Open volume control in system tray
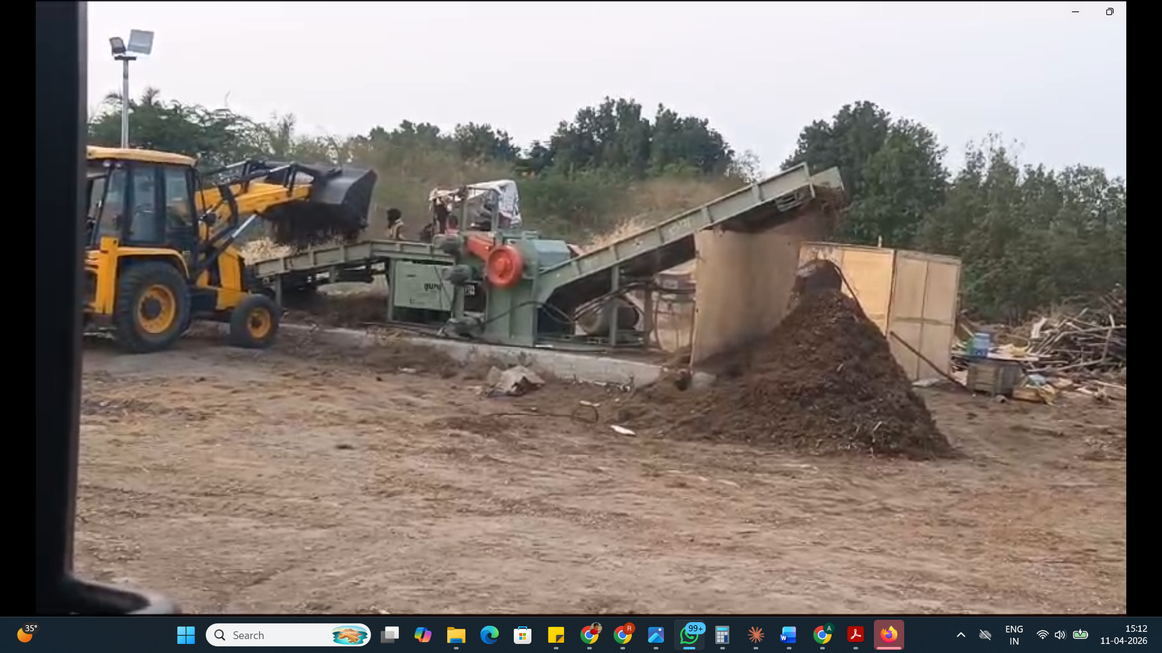Screen dimensions: 1162x653 click(1060, 635)
